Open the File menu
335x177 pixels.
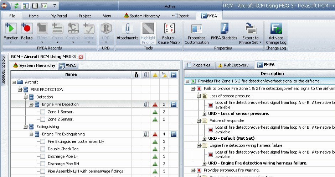(12, 16)
